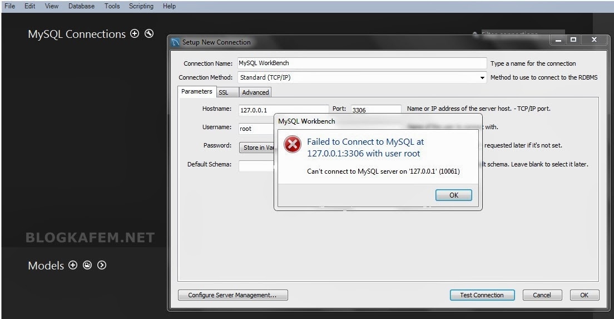Screen dimensions: 614x319
Task: Click the MySQL dolphin icon in dialog title
Action: click(175, 42)
